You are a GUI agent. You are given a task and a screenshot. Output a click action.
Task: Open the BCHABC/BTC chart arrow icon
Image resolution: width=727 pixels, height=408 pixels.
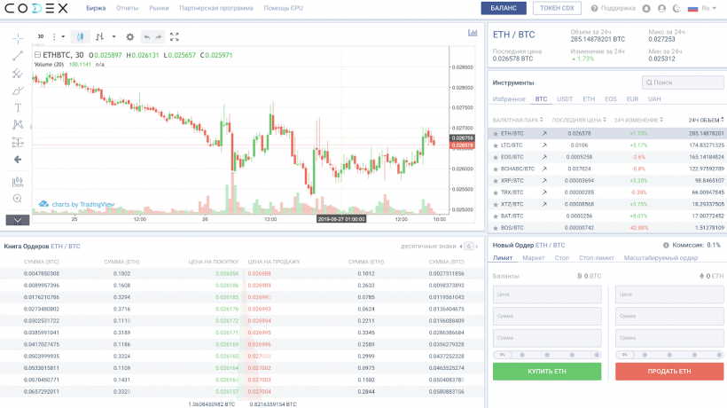(544, 169)
